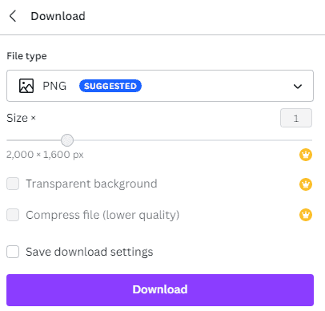The height and width of the screenshot is (311, 325).
Task: Click the blue SUGGESTED badge
Action: click(x=110, y=86)
